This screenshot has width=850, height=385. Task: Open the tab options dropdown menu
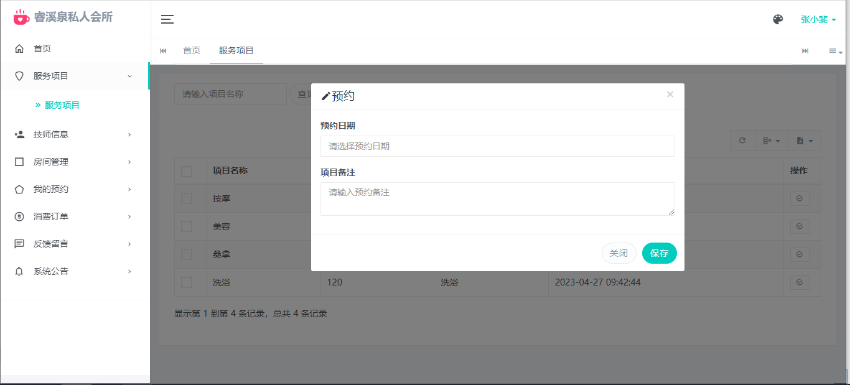click(x=836, y=52)
